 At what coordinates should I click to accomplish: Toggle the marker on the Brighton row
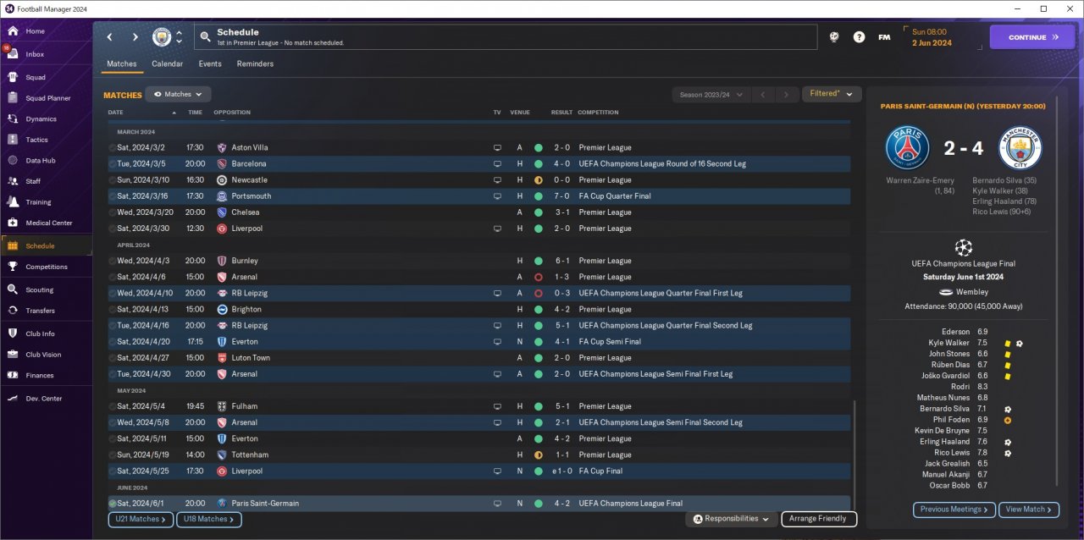pos(113,309)
